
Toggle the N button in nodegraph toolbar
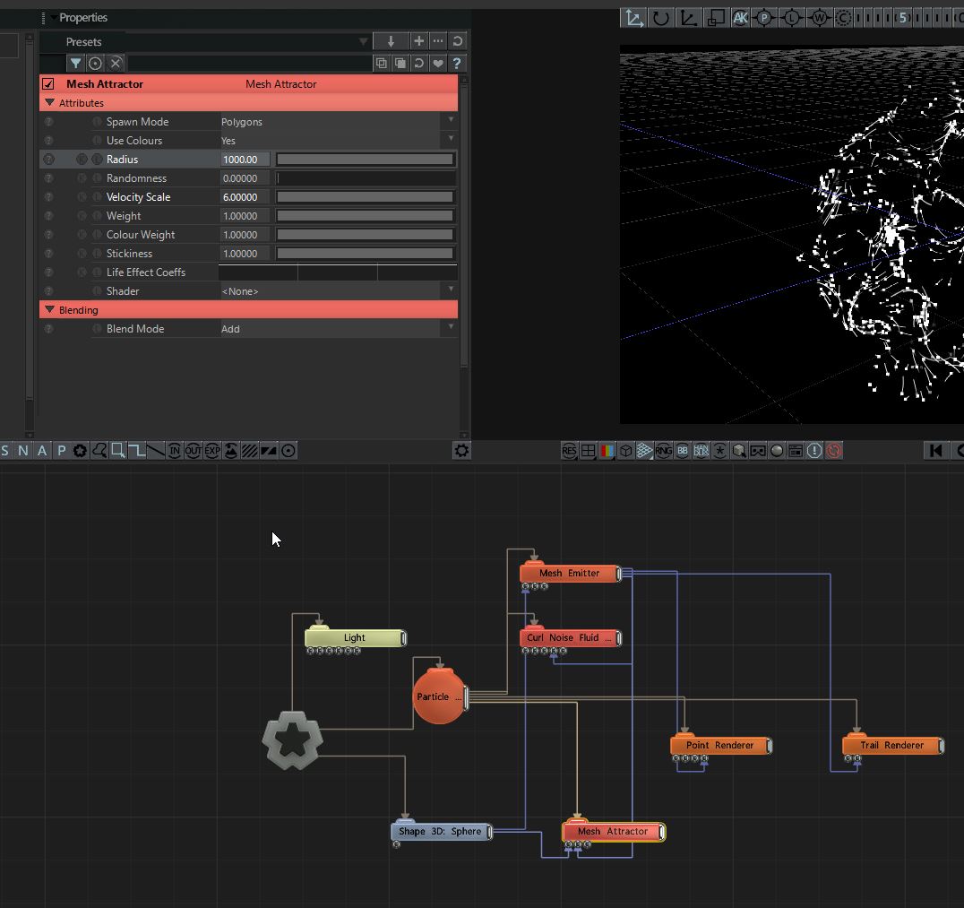[23, 451]
